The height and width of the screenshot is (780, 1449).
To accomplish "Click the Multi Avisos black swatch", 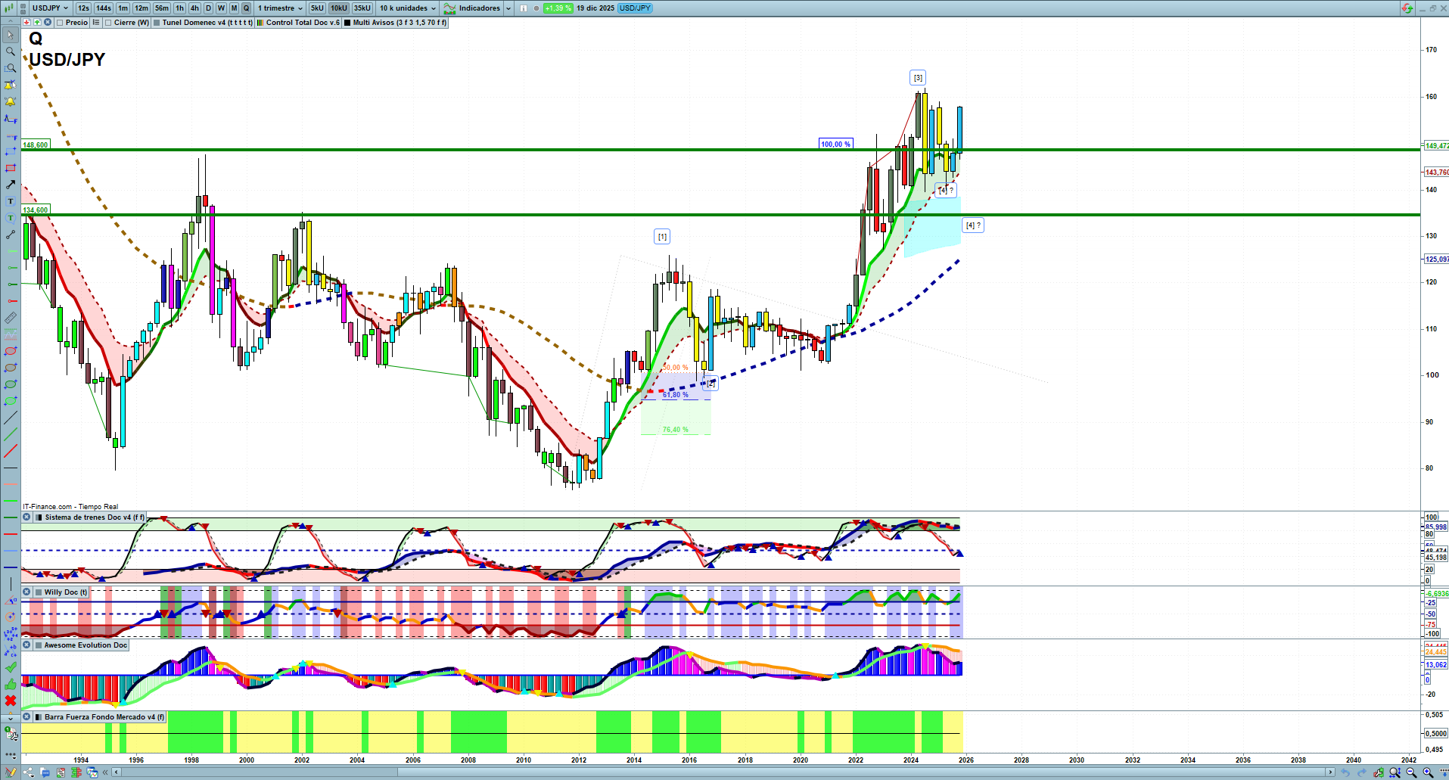I will tap(347, 23).
